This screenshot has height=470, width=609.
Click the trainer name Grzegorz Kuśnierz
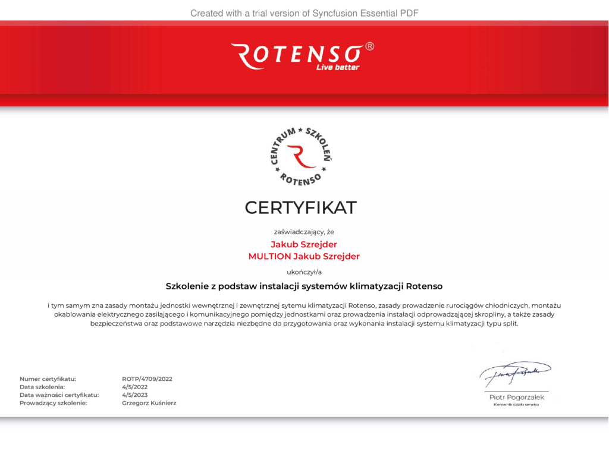pyautogui.click(x=149, y=403)
